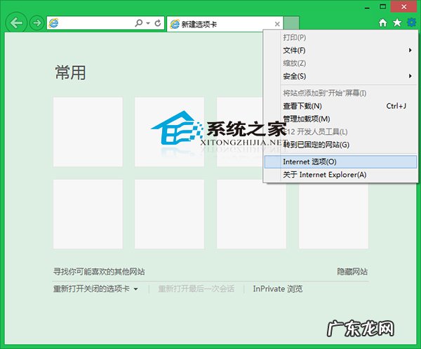Click 重新打开最后一次会话 link
This screenshot has height=349, width=421.
coord(196,289)
